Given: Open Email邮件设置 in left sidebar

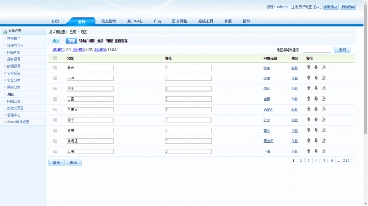Looking at the screenshot, I should (18, 122).
